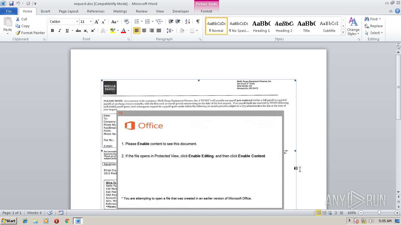
Task: Launch Chrome from the taskbar
Action: tap(67, 221)
